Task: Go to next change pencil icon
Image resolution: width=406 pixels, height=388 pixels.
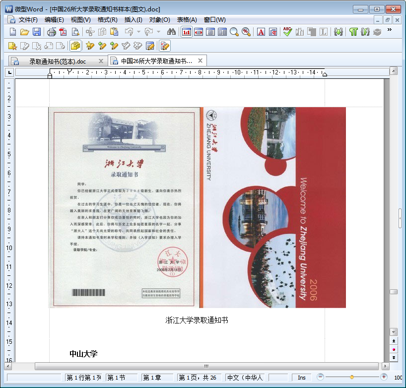Action: [114, 46]
